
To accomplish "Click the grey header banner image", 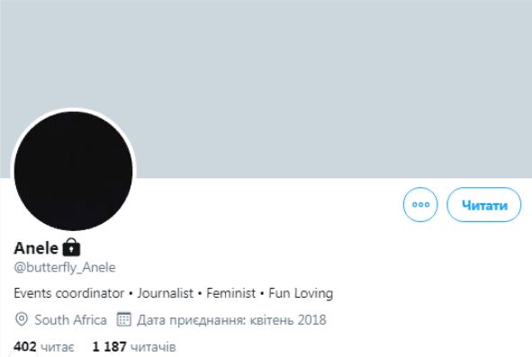I will pos(266,89).
